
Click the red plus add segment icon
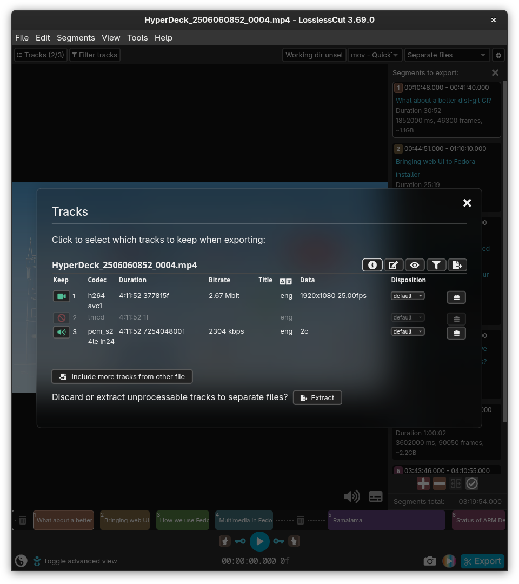tap(423, 483)
